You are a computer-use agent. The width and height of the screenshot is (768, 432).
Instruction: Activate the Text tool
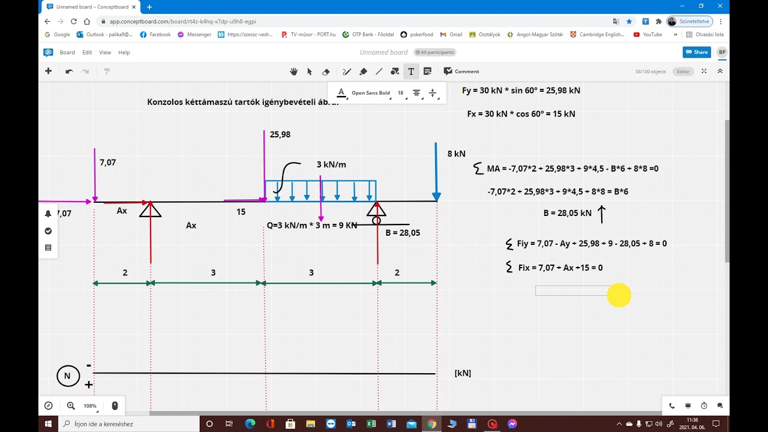[411, 71]
